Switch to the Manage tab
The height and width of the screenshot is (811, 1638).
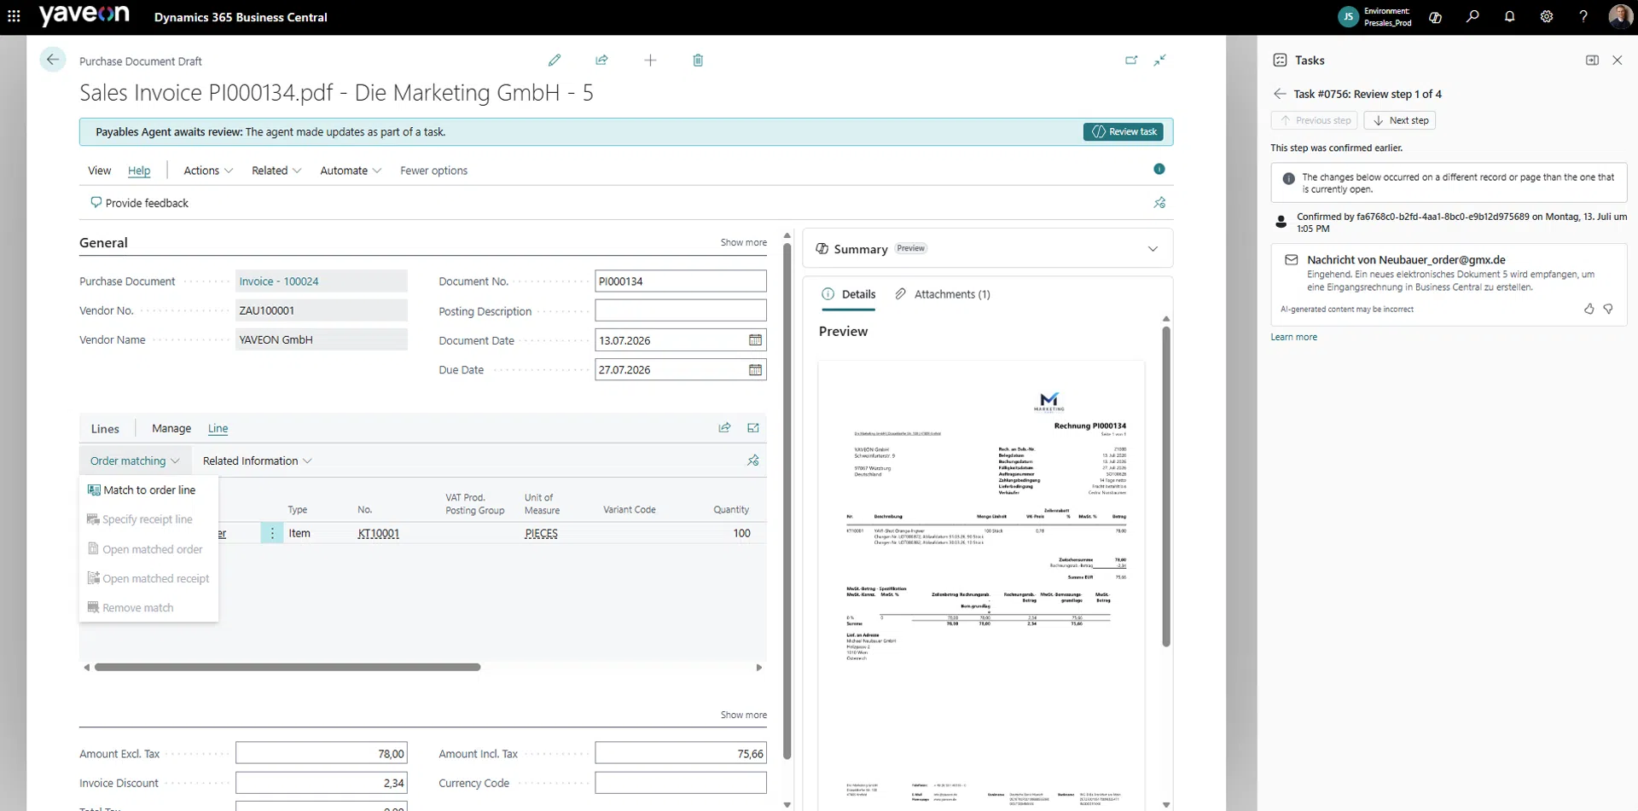click(171, 428)
